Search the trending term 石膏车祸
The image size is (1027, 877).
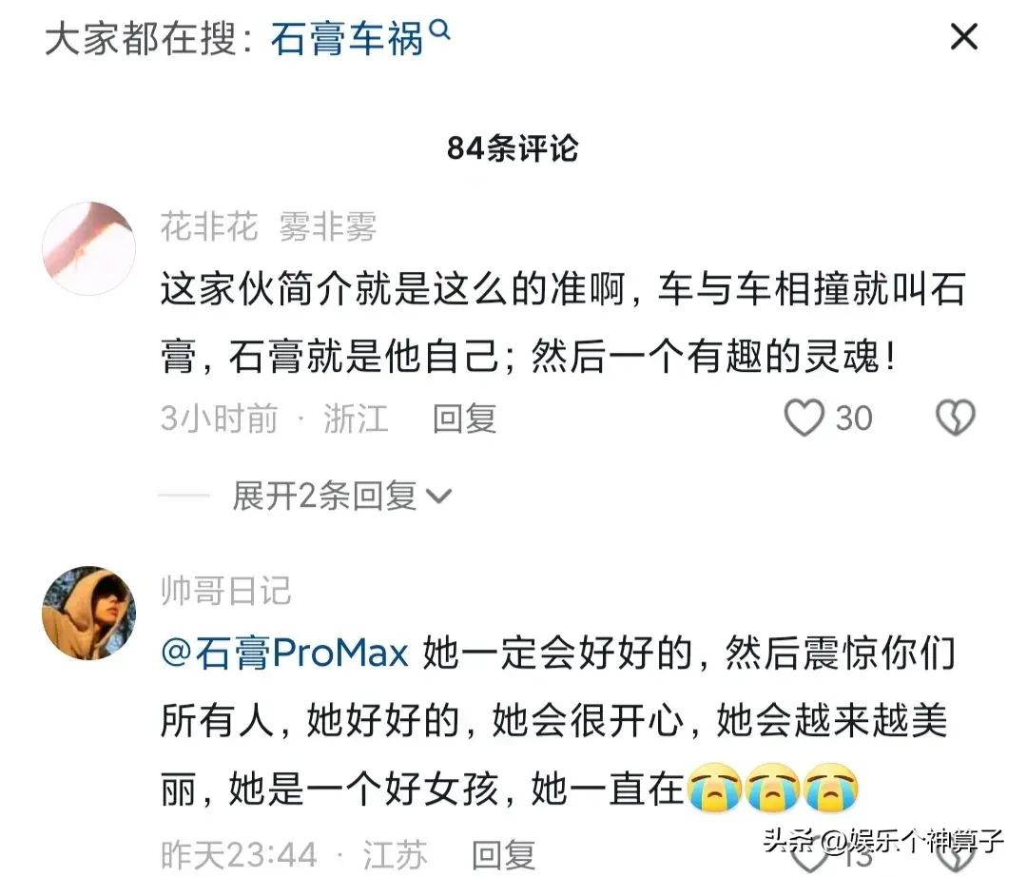click(347, 38)
